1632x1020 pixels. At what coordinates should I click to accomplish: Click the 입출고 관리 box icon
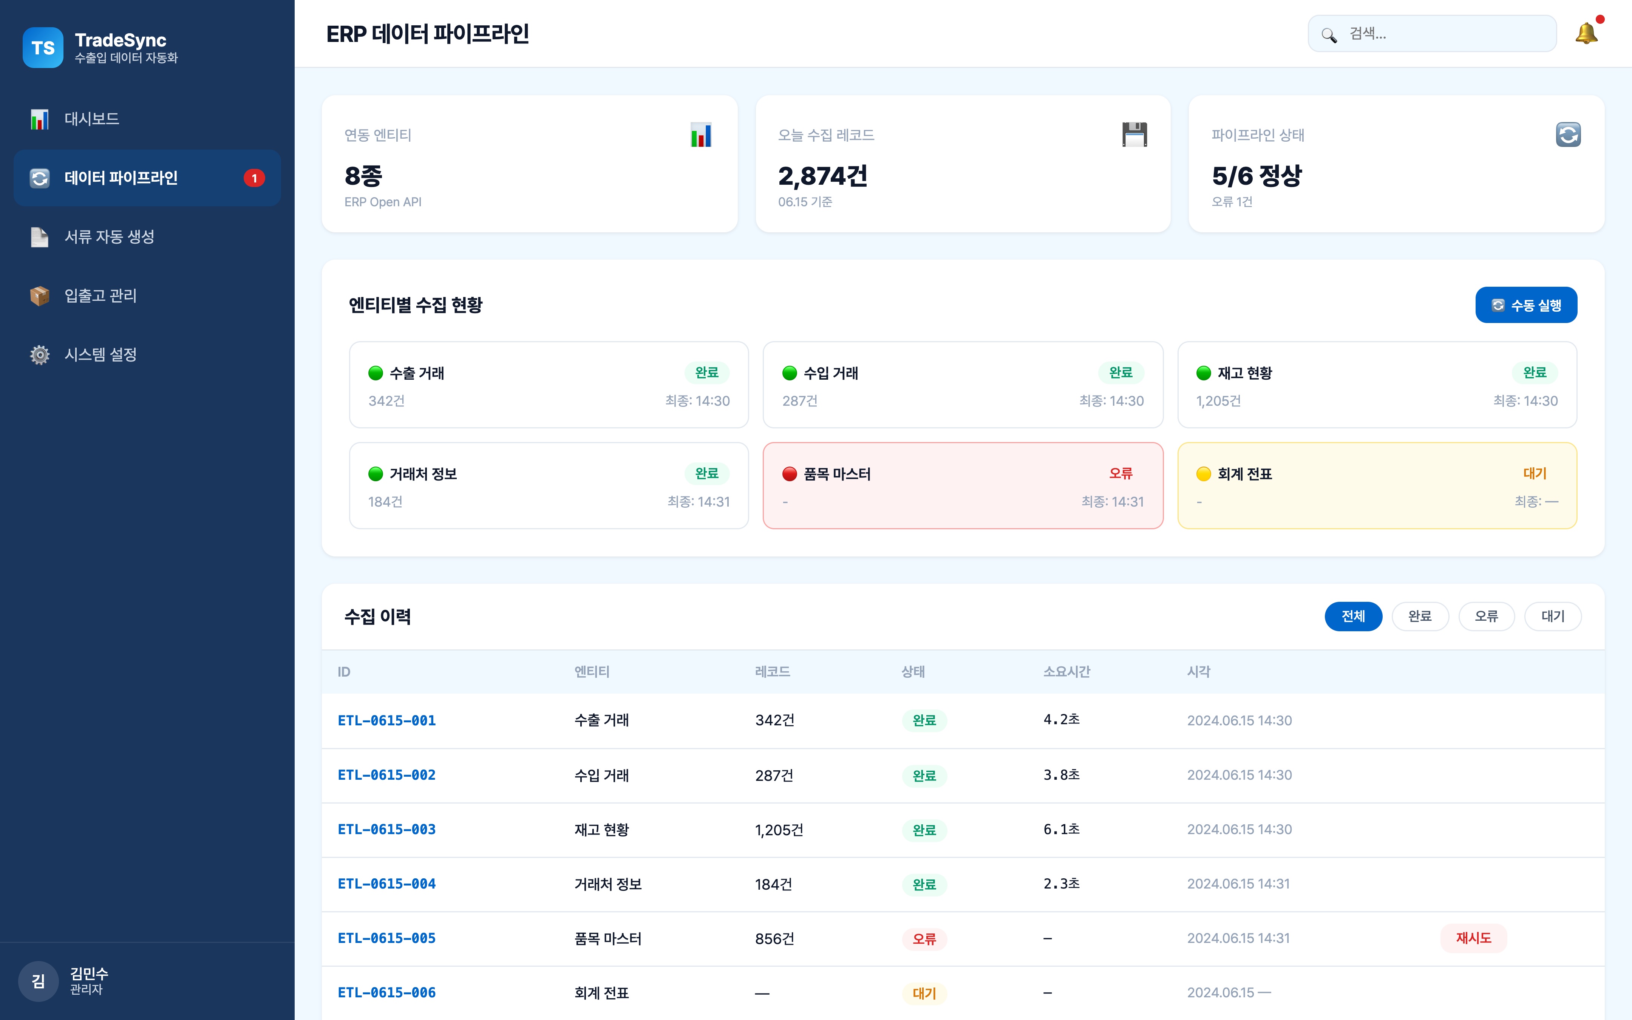(x=39, y=295)
